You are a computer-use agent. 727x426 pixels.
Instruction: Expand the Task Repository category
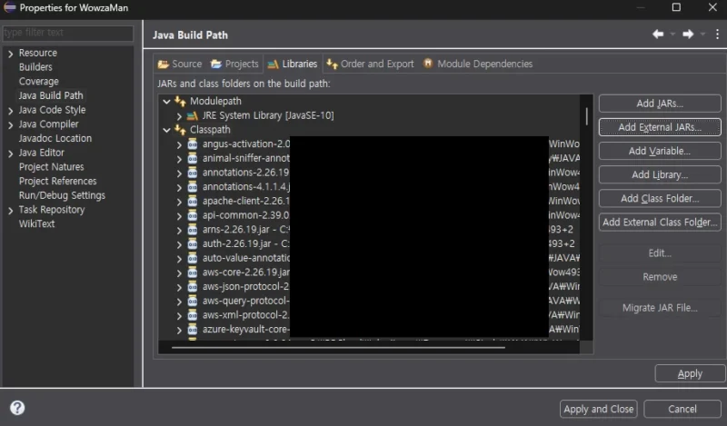pos(10,211)
